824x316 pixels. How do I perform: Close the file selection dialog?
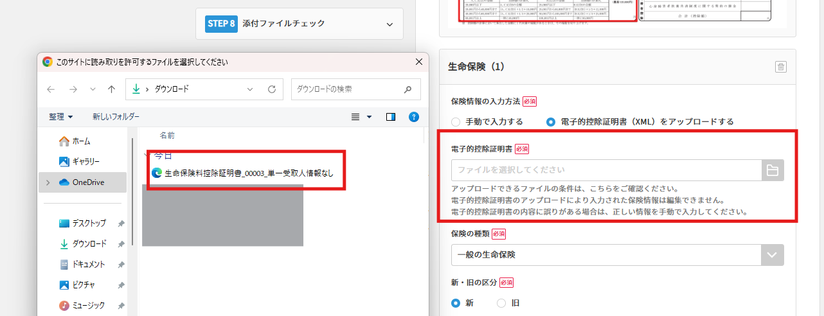pyautogui.click(x=419, y=62)
